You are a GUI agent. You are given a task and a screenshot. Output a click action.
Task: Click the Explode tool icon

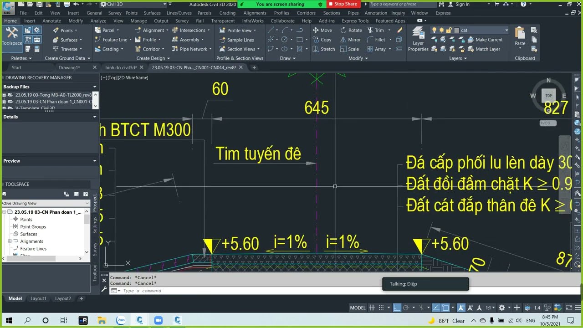coord(399,40)
